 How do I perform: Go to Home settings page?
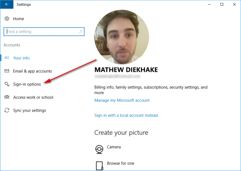(18, 19)
